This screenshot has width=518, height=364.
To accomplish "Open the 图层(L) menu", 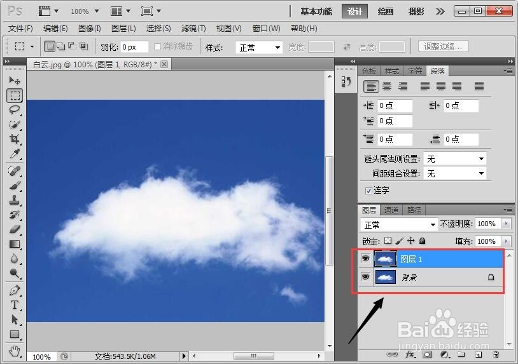I will [123, 29].
